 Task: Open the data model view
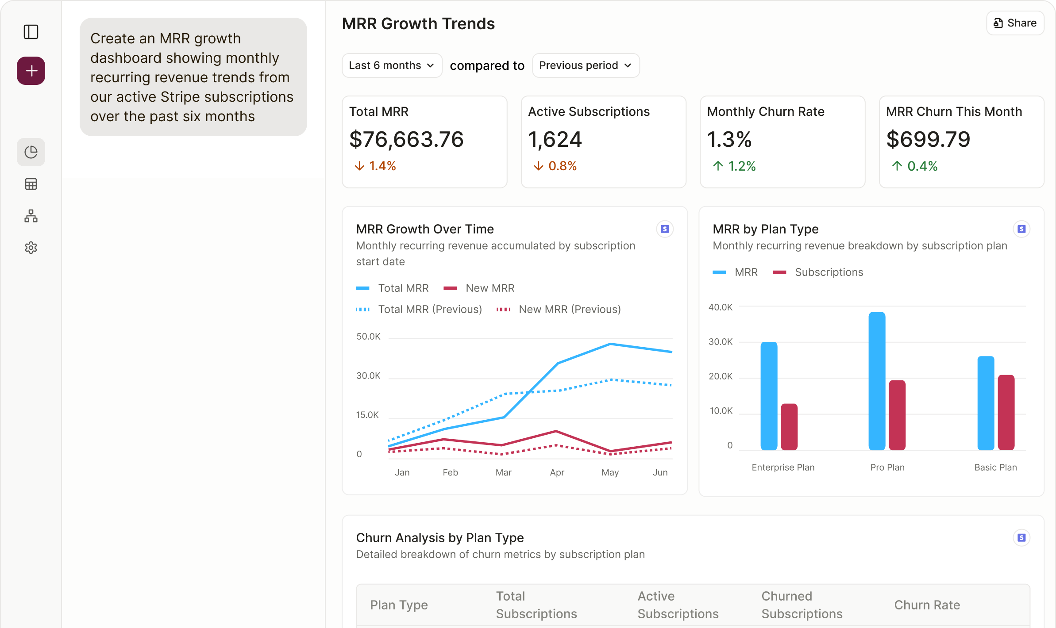[31, 216]
